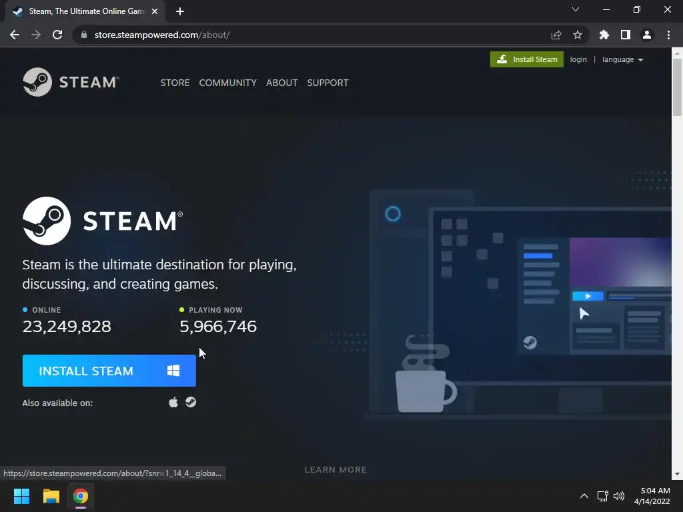Expand the language dropdown
The height and width of the screenshot is (512, 683).
point(622,59)
